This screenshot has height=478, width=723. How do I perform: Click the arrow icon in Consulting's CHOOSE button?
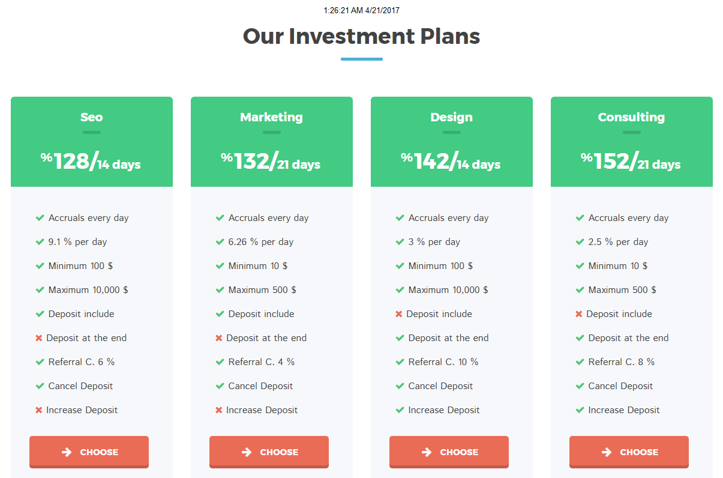pyautogui.click(x=607, y=452)
